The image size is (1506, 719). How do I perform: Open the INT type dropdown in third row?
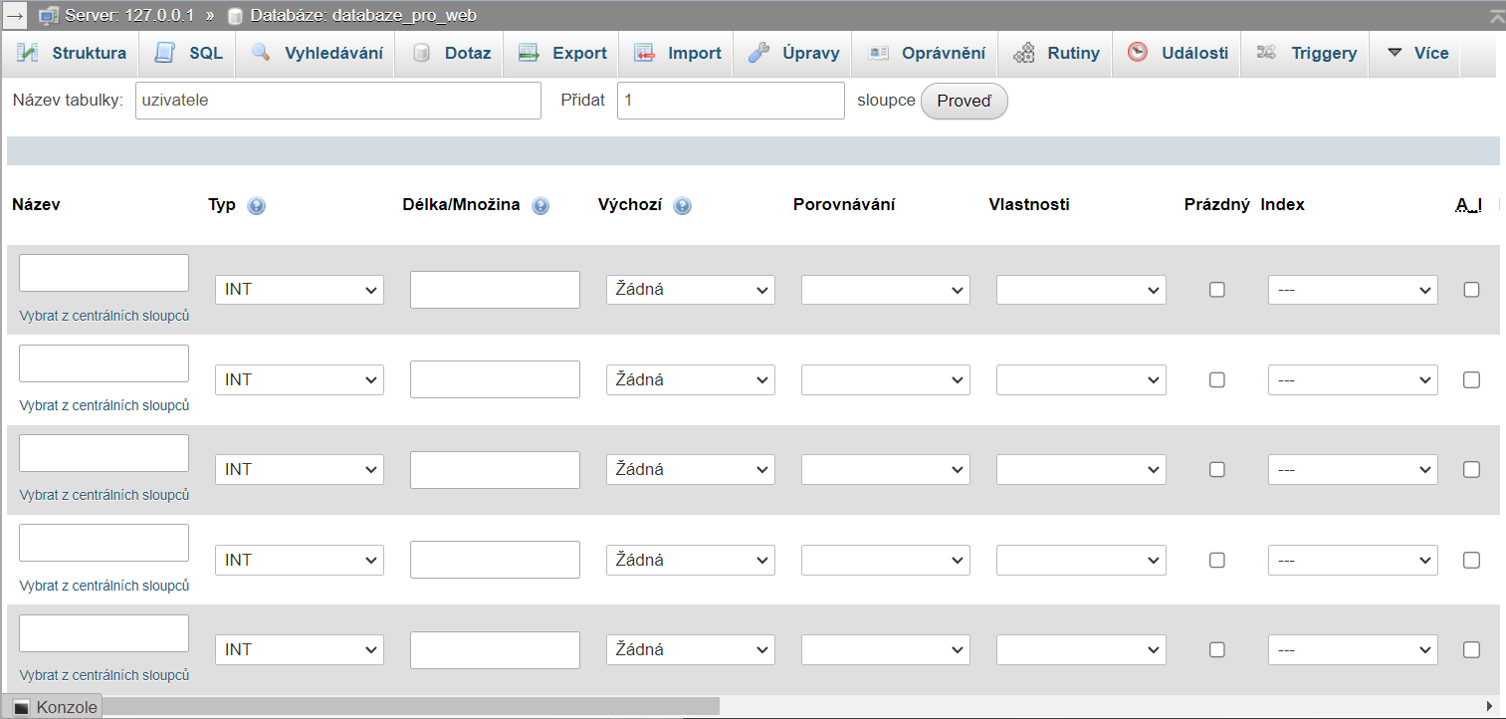[x=300, y=469]
